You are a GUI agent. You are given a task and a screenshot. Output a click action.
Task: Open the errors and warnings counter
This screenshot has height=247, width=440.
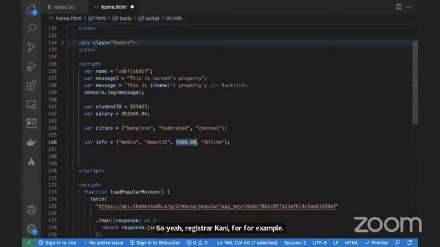click(197, 242)
